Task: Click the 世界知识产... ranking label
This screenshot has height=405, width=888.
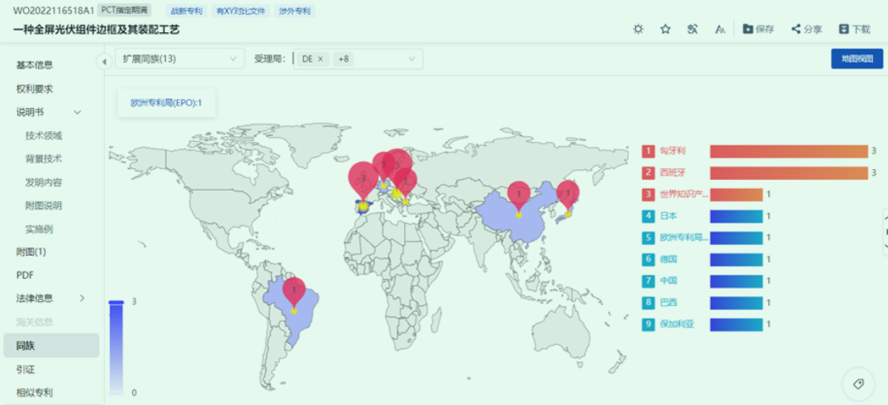Action: (684, 195)
